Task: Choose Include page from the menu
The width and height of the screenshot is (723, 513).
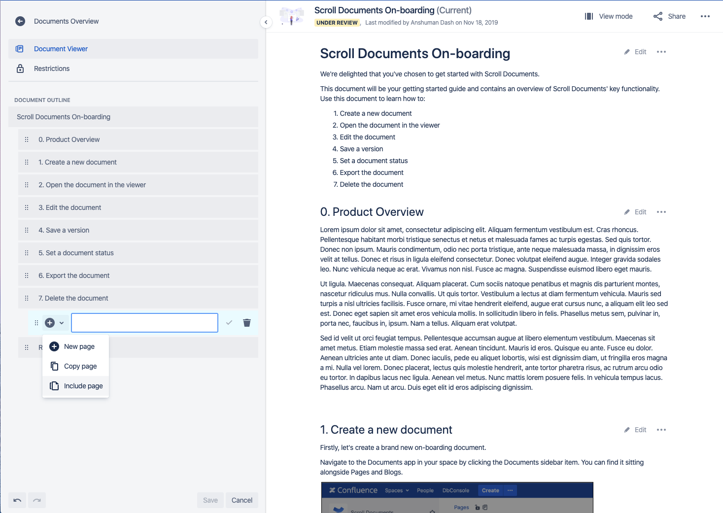Action: (83, 386)
